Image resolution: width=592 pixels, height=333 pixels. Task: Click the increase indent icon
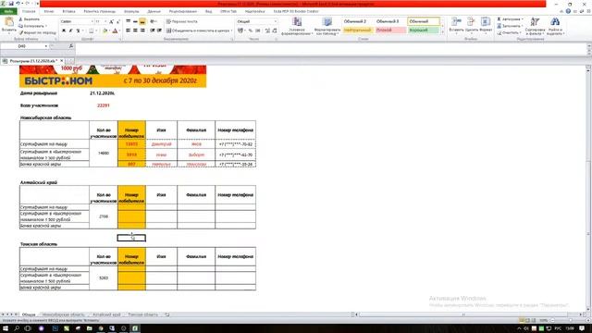pyautogui.click(x=159, y=31)
